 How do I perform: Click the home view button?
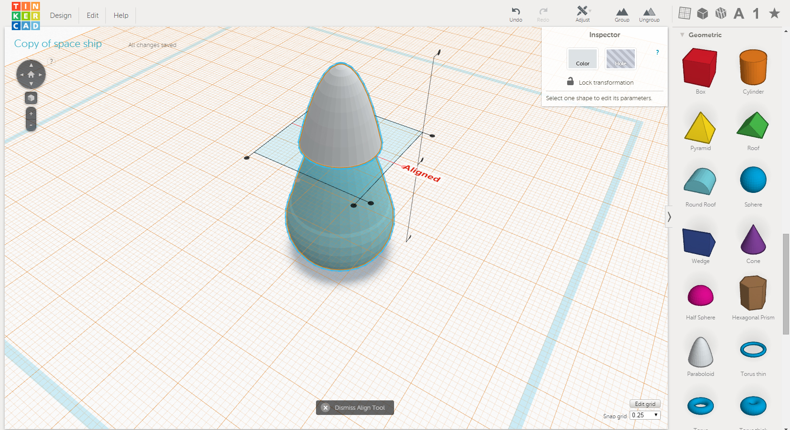31,75
